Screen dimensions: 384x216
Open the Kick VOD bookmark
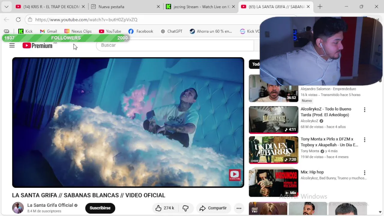[250, 31]
